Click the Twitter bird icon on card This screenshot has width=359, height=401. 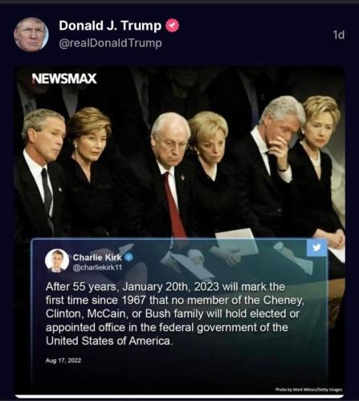click(316, 248)
